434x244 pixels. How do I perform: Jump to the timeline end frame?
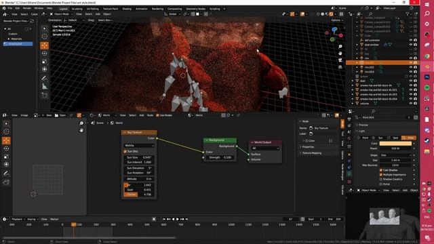(x=187, y=219)
